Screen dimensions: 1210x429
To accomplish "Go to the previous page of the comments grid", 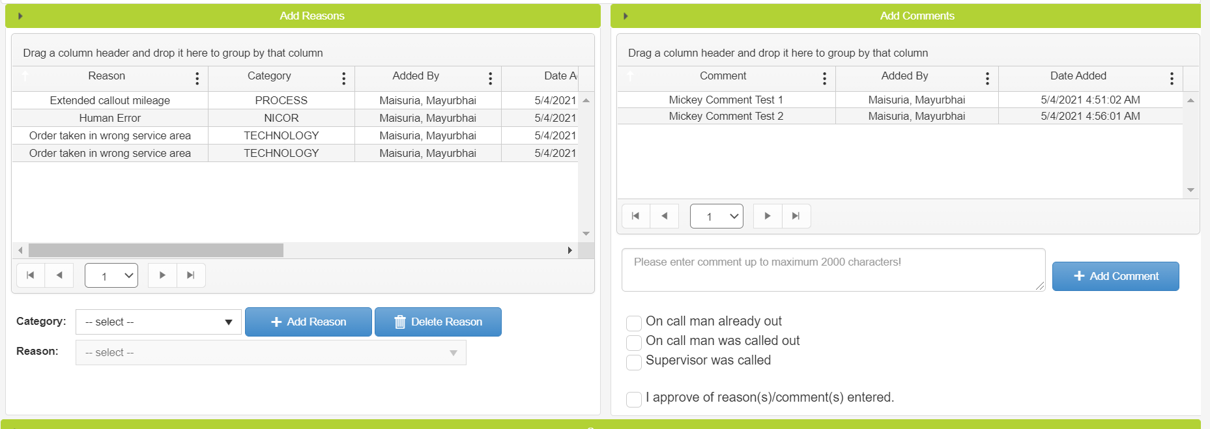I will (x=664, y=216).
